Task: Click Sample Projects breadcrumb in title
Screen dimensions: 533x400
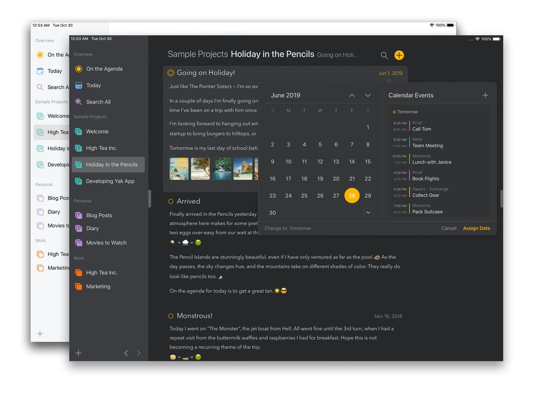Action: click(198, 54)
